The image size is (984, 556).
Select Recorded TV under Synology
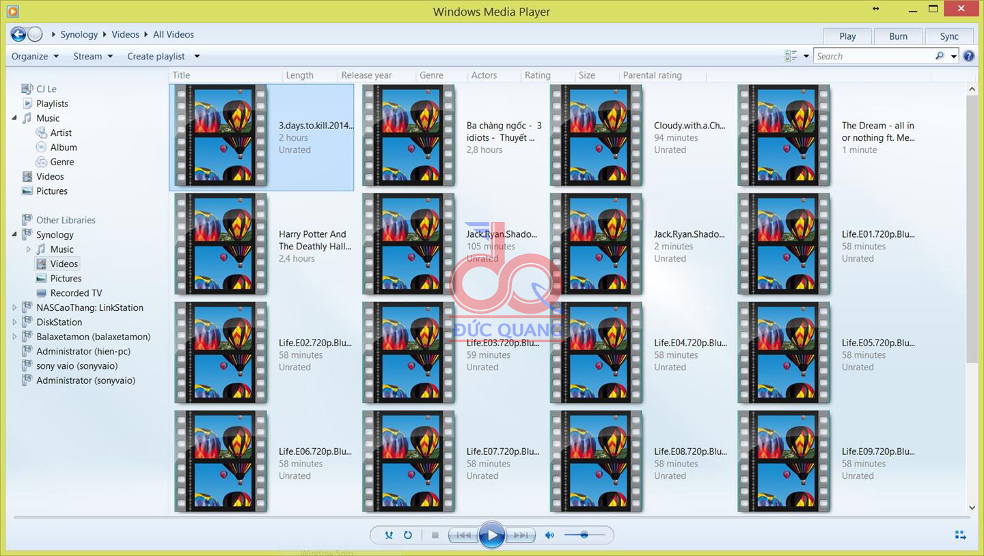(x=76, y=293)
